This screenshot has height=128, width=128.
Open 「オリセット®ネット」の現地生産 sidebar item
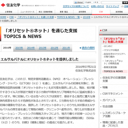(113, 62)
